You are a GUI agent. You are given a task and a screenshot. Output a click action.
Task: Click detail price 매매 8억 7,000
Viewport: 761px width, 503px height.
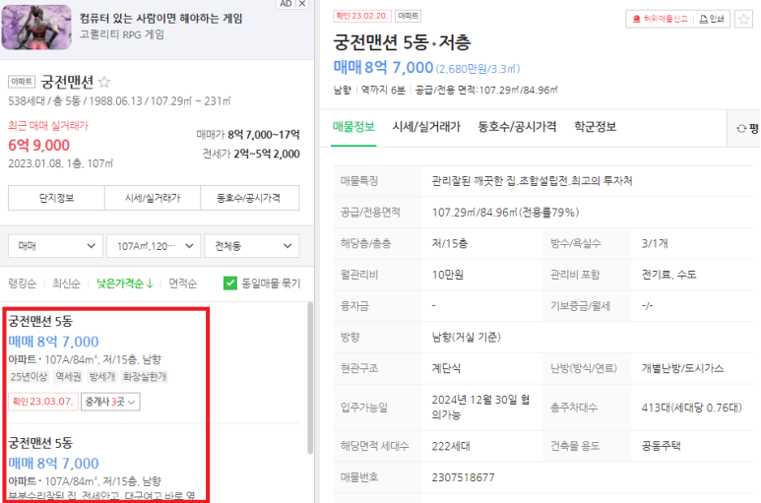(x=383, y=67)
